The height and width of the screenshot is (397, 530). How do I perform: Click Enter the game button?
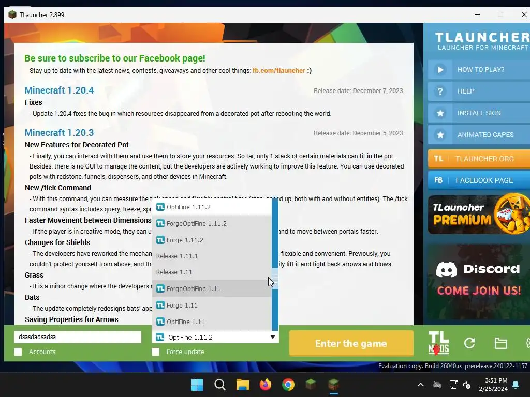coord(351,343)
